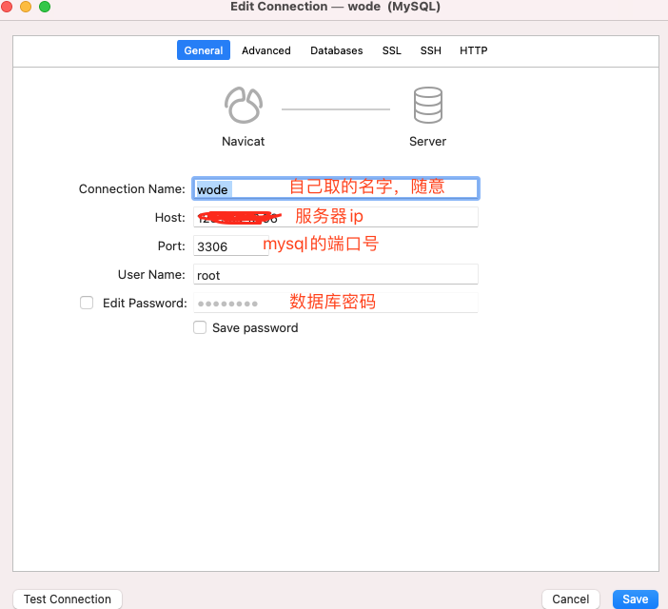Switch to the SSL tab
The width and height of the screenshot is (668, 609).
[x=391, y=50]
